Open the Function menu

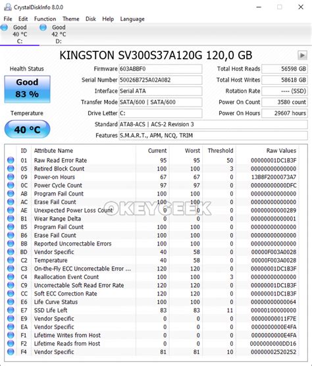(45, 19)
